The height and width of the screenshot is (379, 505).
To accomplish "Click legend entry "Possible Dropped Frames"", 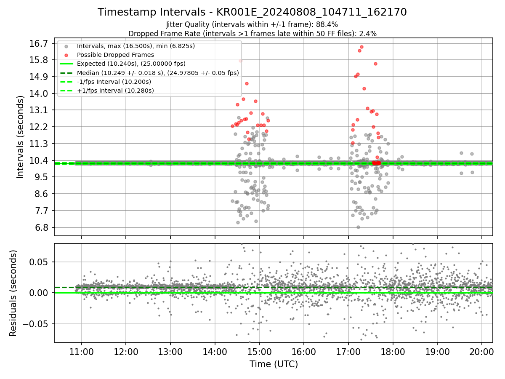I will coord(115,55).
